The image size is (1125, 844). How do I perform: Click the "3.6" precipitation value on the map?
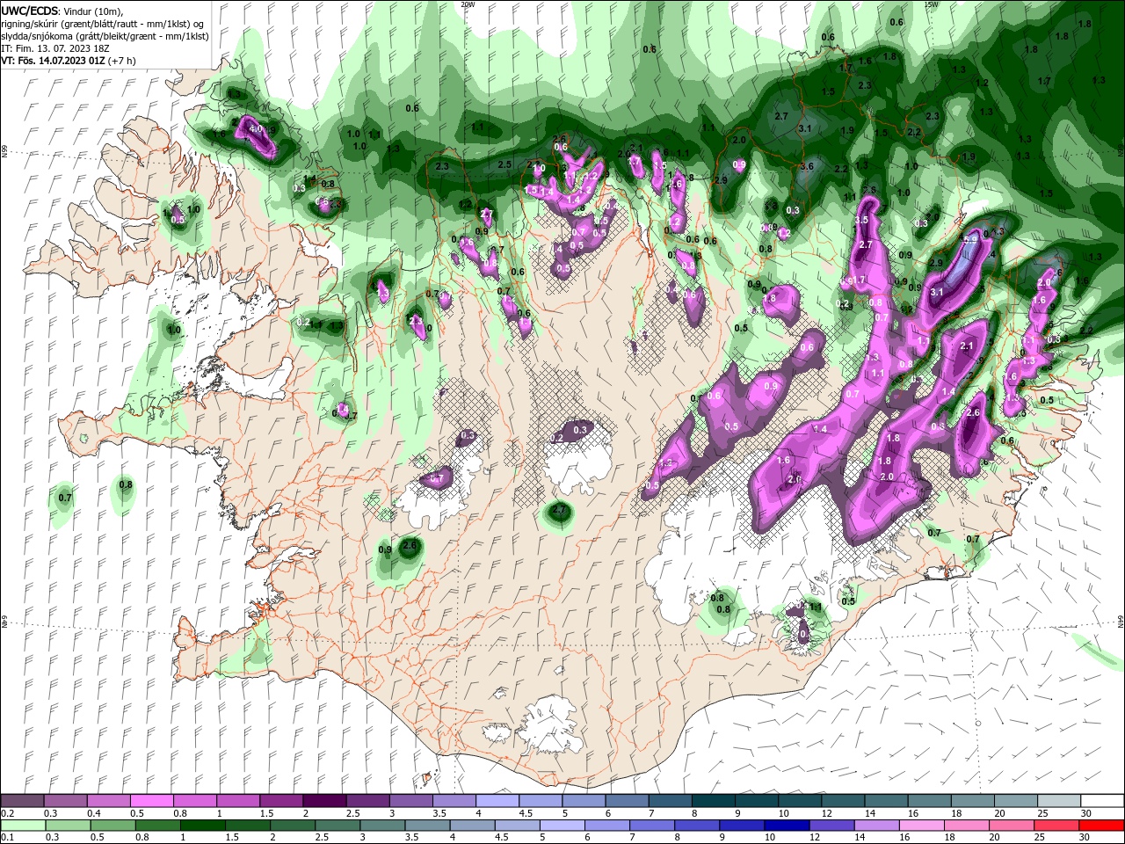[x=807, y=166]
